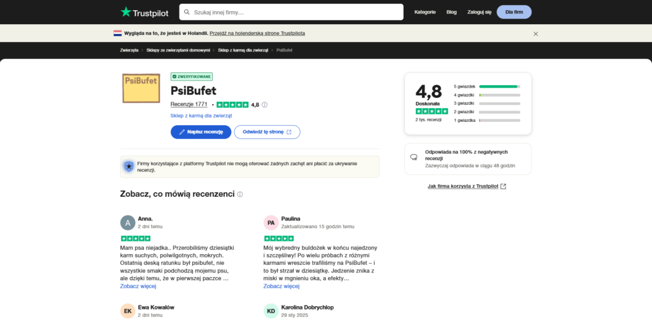Click the Zweryfikowane verified badge
The image size is (652, 324).
coord(192,77)
